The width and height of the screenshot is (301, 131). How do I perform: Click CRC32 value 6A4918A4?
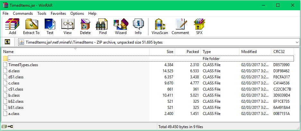pyautogui.click(x=282, y=108)
